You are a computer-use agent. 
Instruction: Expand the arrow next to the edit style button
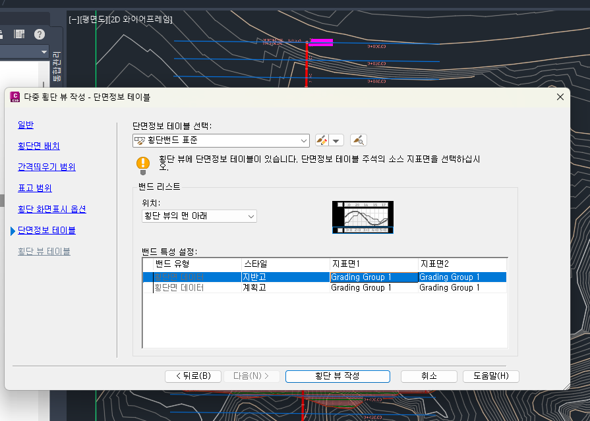click(337, 140)
